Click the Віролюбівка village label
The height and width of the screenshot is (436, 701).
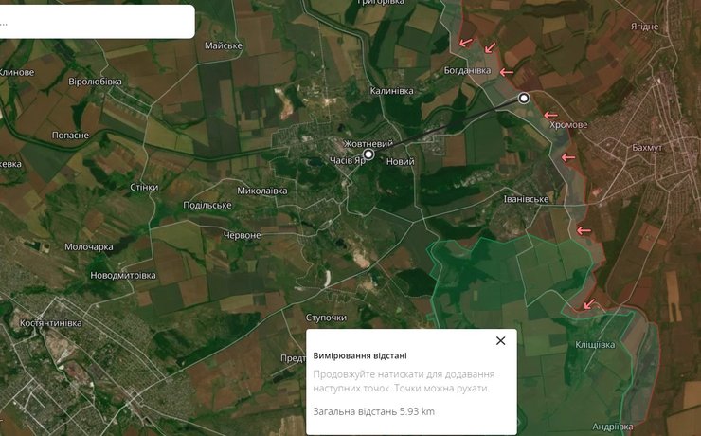click(x=95, y=82)
